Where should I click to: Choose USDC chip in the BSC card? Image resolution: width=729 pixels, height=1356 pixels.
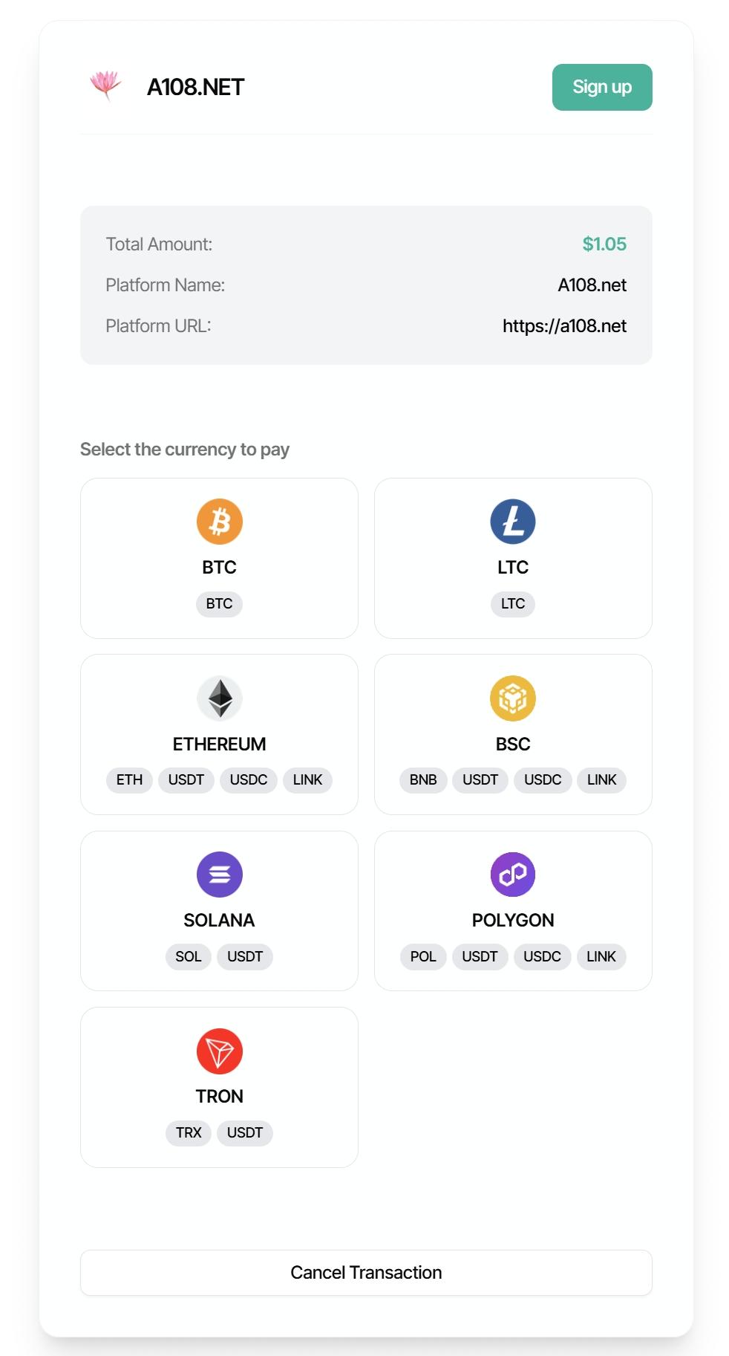[543, 780]
